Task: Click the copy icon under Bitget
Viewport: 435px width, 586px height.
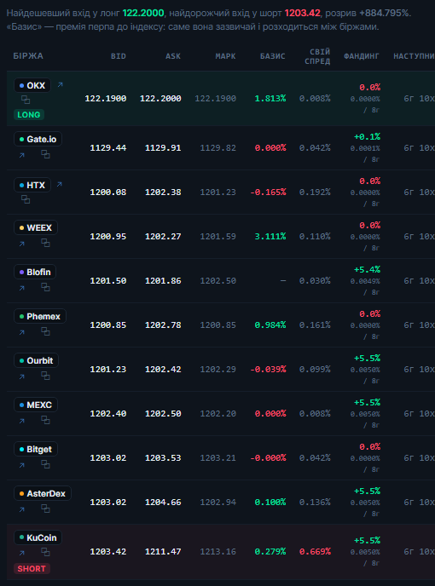Action: point(45,464)
